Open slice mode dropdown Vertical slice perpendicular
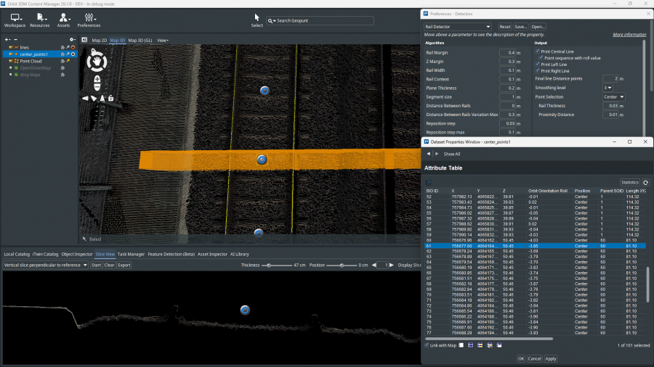Image resolution: width=654 pixels, height=367 pixels. (x=46, y=265)
